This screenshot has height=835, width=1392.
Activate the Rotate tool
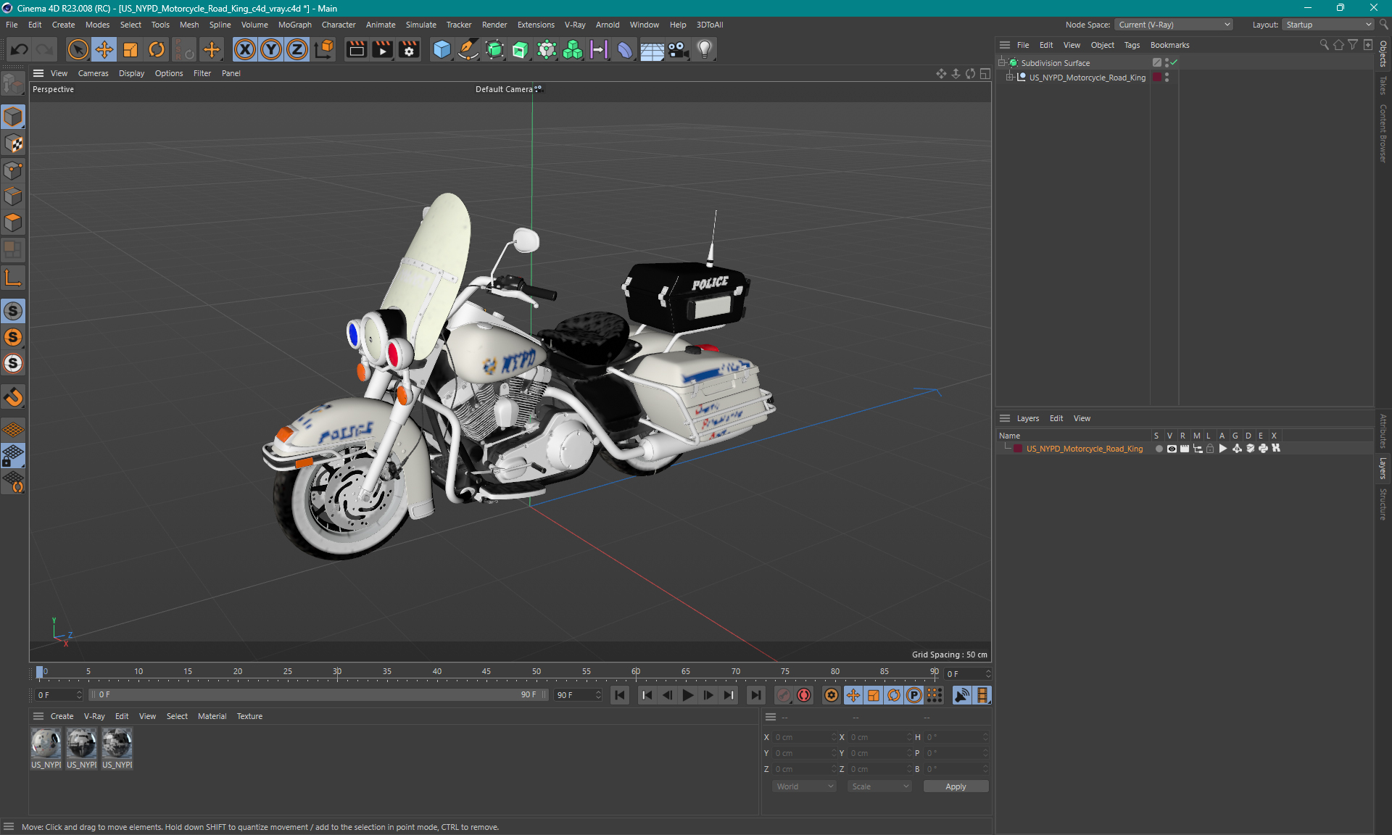coord(157,49)
